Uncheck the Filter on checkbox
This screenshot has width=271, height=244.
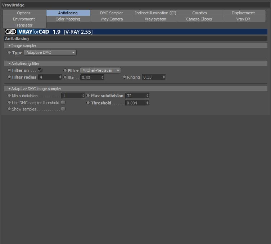click(x=40, y=70)
